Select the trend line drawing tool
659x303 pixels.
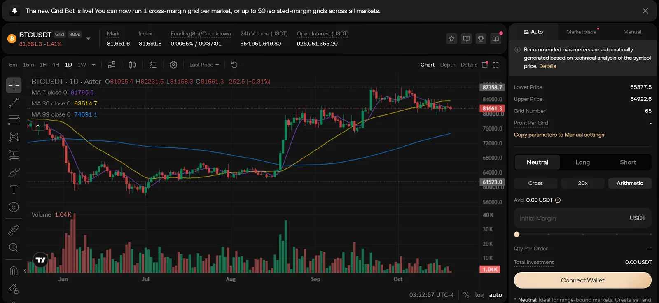click(14, 103)
